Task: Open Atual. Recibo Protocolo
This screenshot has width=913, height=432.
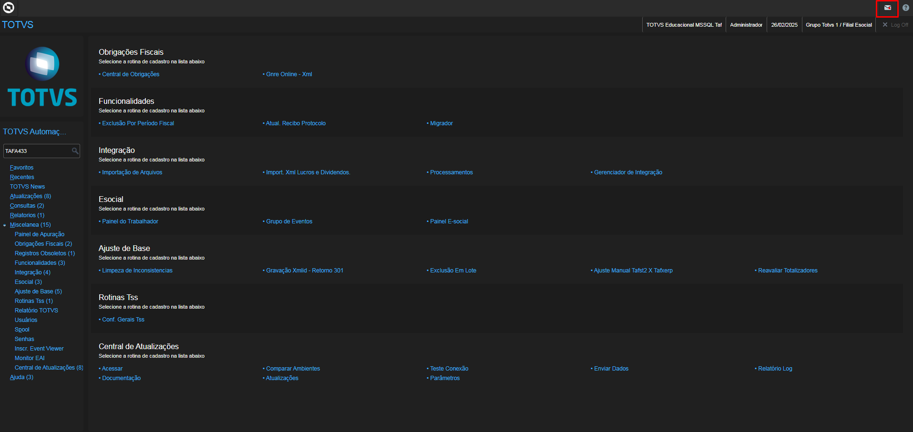Action: pos(296,123)
